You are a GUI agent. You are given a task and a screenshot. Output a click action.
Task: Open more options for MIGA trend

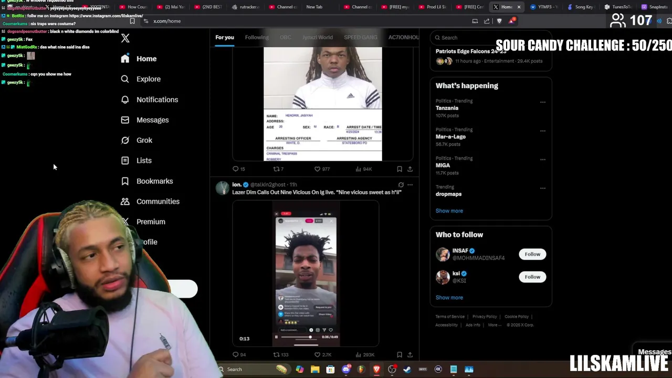tap(543, 160)
